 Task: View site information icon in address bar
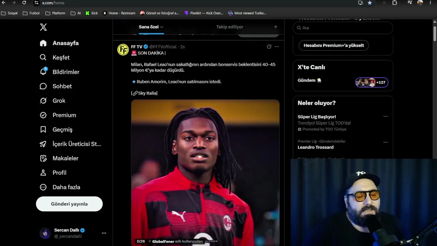point(37,3)
